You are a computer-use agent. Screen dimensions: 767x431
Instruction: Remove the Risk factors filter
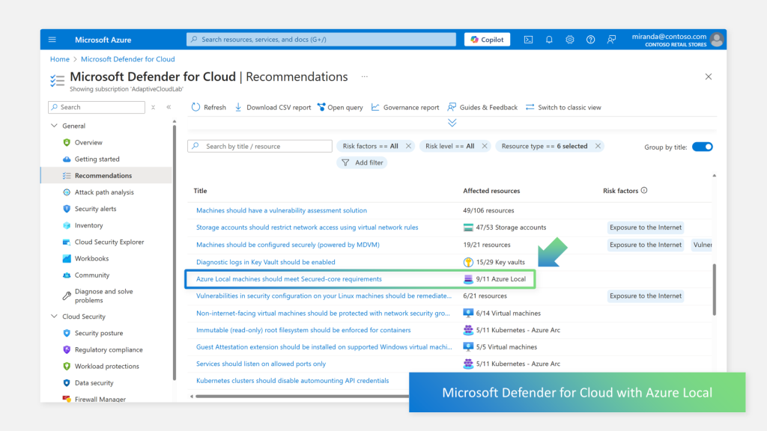408,146
